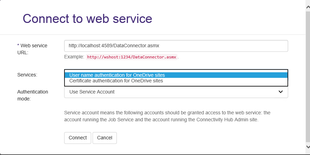Click the Connect to web service heading

(87, 18)
